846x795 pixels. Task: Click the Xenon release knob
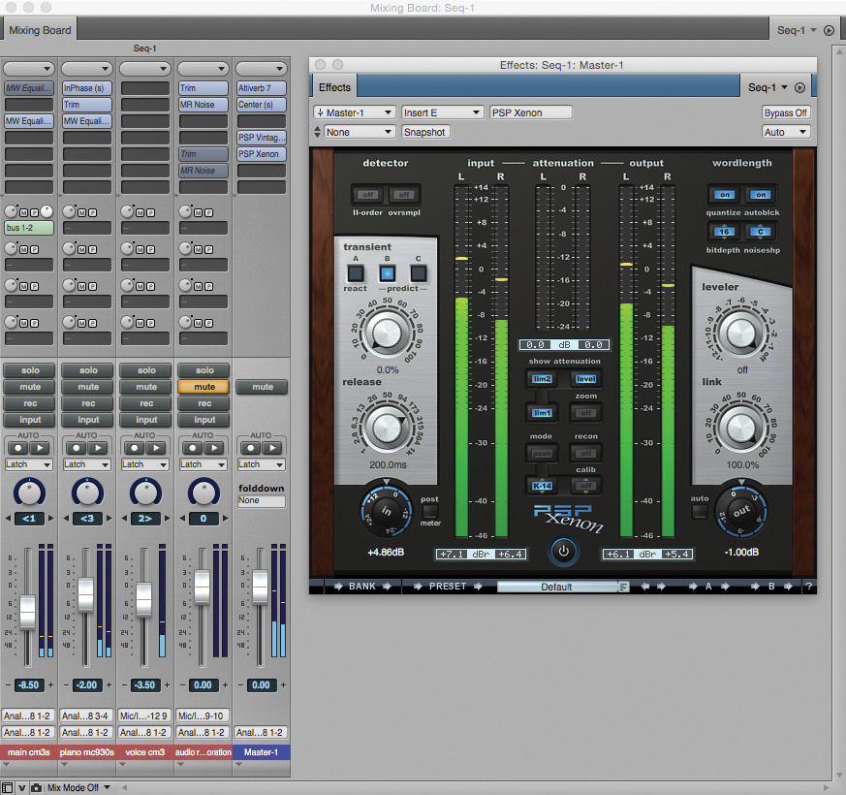387,428
